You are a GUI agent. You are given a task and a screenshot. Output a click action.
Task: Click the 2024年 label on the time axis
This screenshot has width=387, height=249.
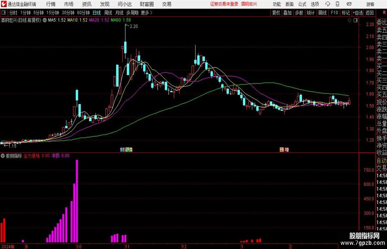pos(8,247)
